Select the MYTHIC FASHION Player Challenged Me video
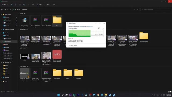Viewport: 172px width, 97px height. coord(133,41)
